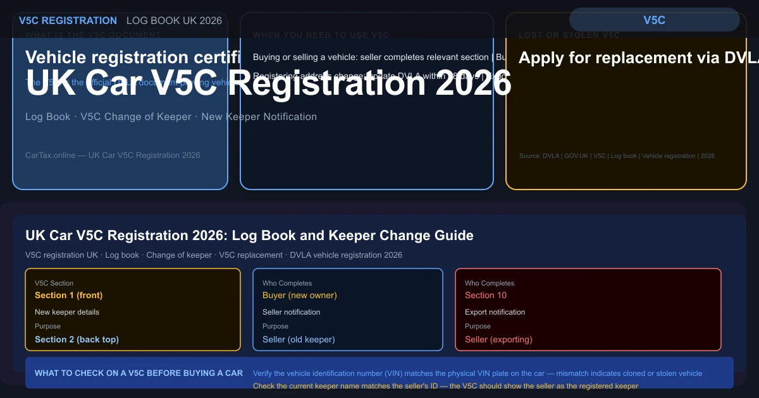Click the UK Car V5C Registration 2026 title
Image resolution: width=759 pixels, height=398 pixels.
click(268, 82)
